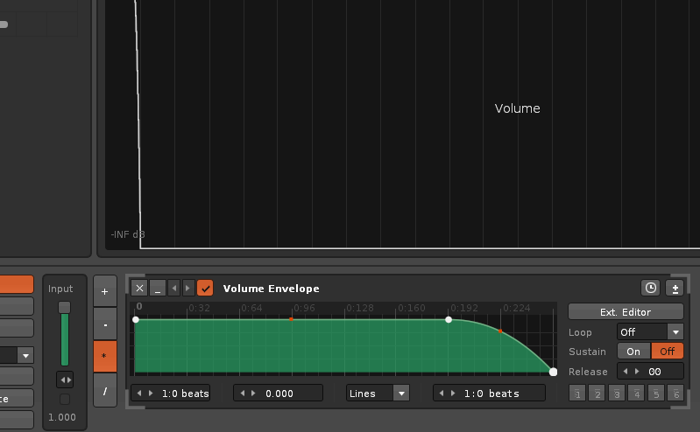
Task: Turn Sustain Off
Action: click(667, 352)
